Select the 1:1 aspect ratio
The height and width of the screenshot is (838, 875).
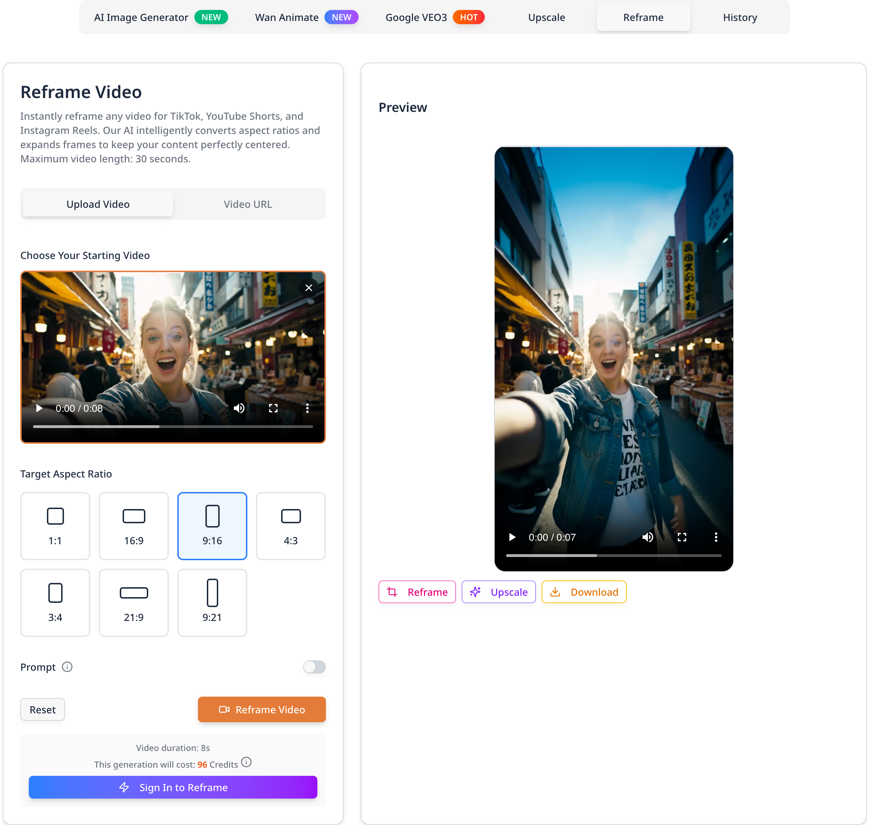click(x=55, y=526)
